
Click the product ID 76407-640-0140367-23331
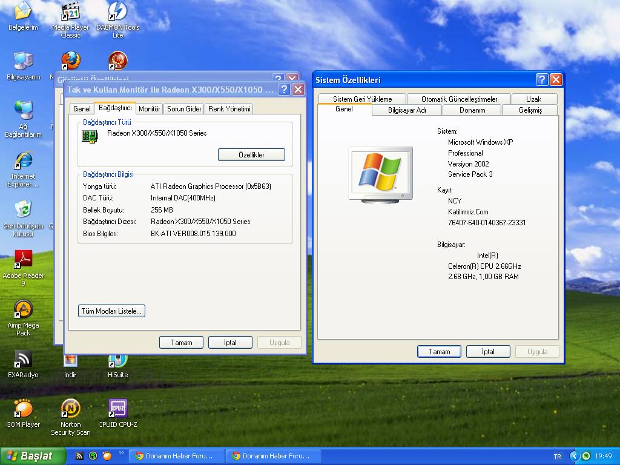tap(487, 223)
